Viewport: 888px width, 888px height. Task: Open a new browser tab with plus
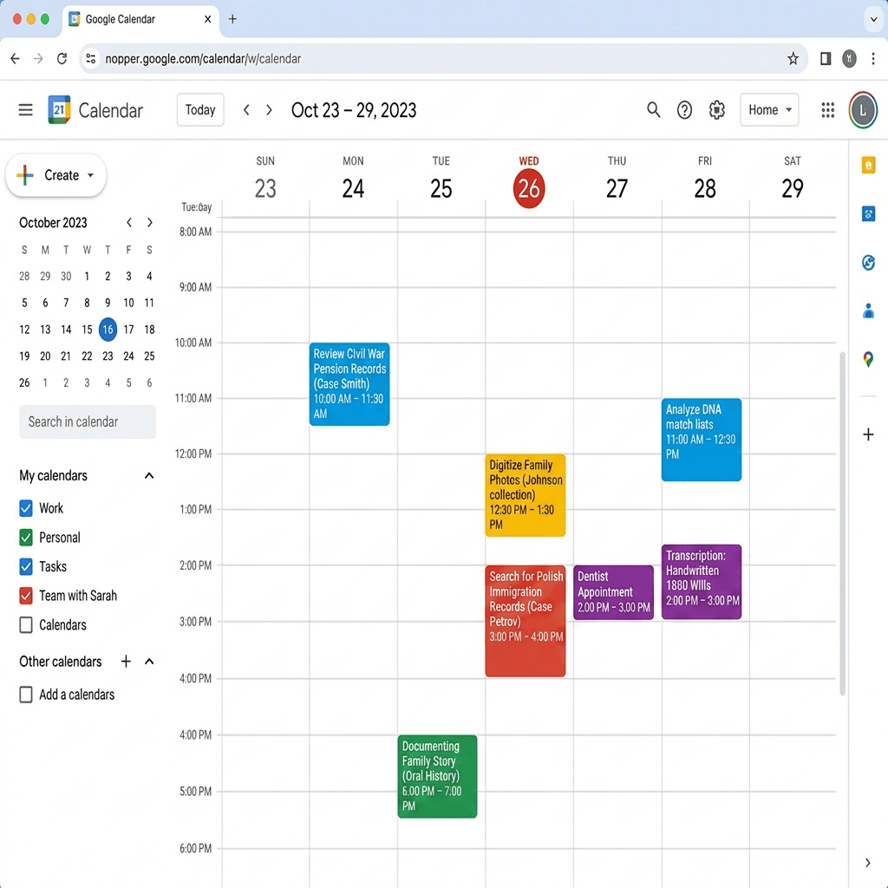click(232, 19)
